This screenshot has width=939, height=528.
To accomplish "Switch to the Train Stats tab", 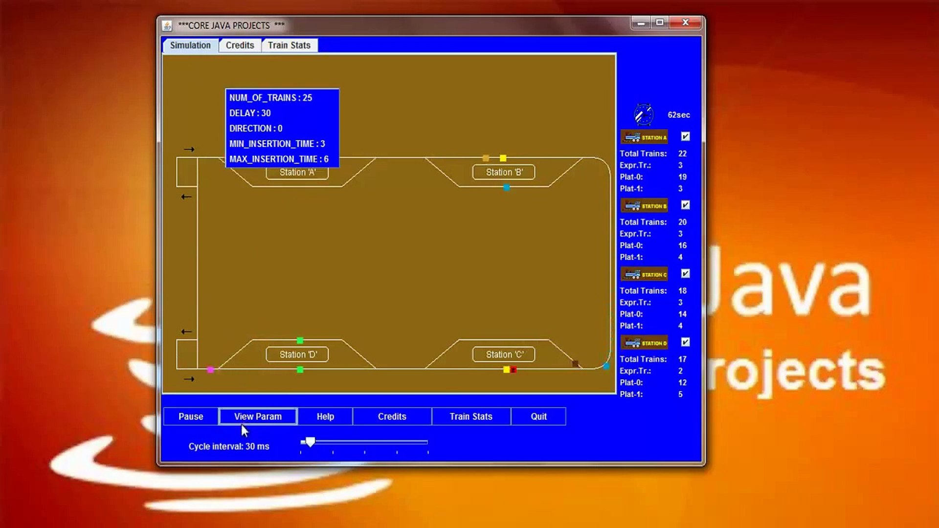I will point(289,45).
